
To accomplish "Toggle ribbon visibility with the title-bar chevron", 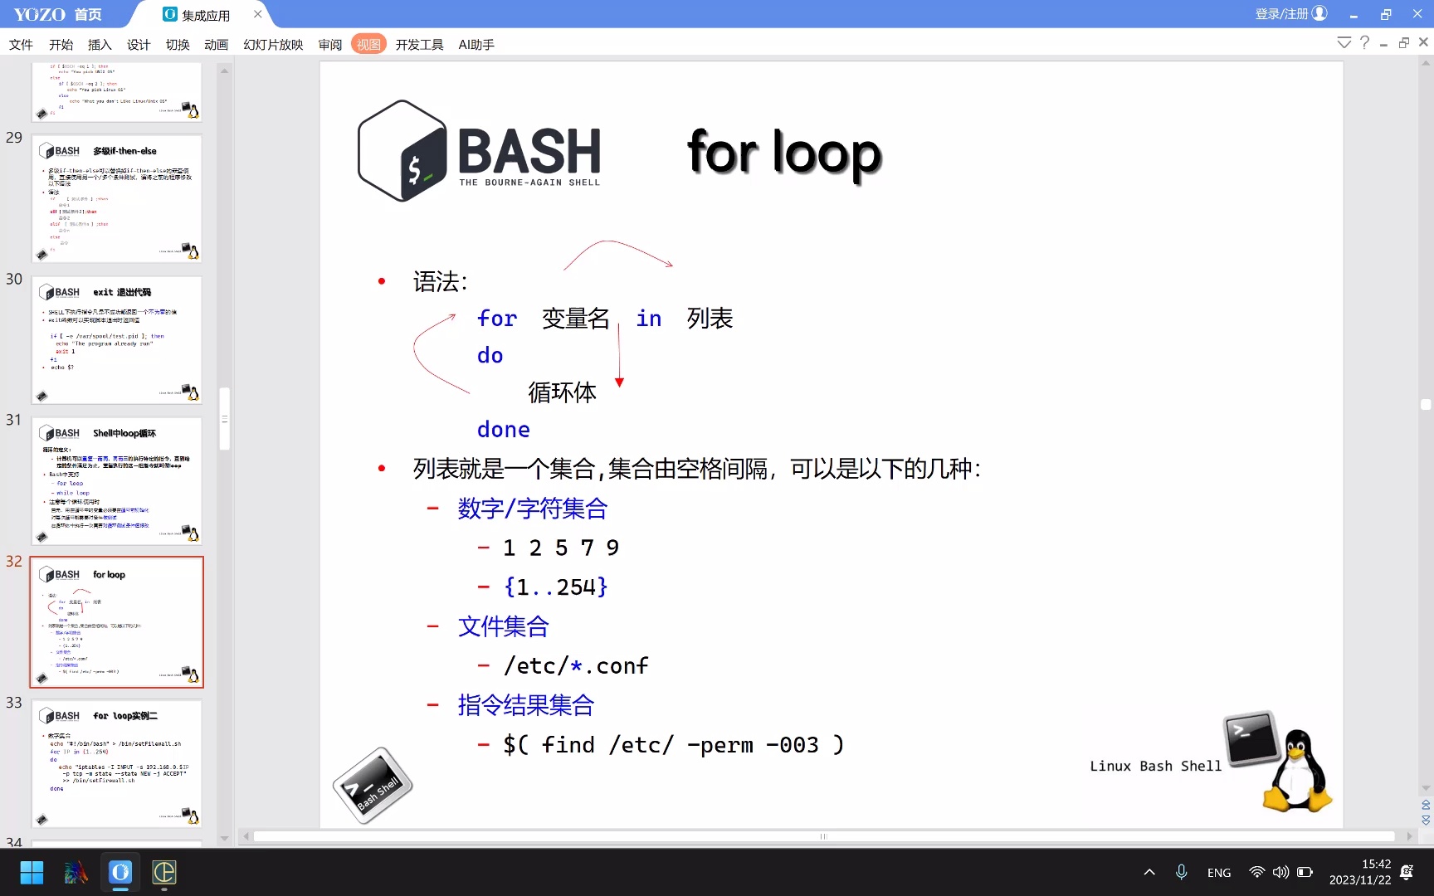I will (x=1344, y=42).
